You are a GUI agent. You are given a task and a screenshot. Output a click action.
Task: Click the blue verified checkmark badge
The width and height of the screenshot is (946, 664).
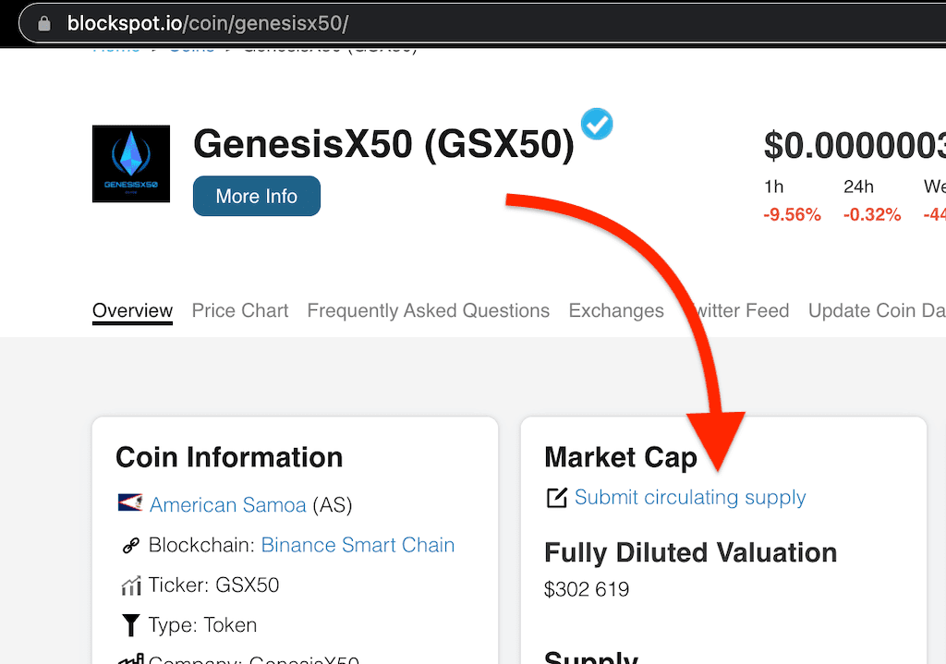point(597,124)
